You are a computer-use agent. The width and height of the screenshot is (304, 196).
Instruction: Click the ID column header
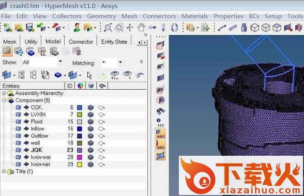70,86
